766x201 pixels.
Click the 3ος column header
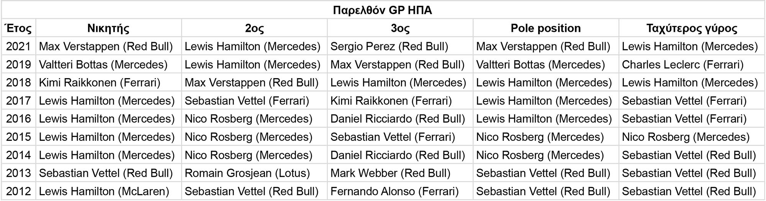(400, 28)
